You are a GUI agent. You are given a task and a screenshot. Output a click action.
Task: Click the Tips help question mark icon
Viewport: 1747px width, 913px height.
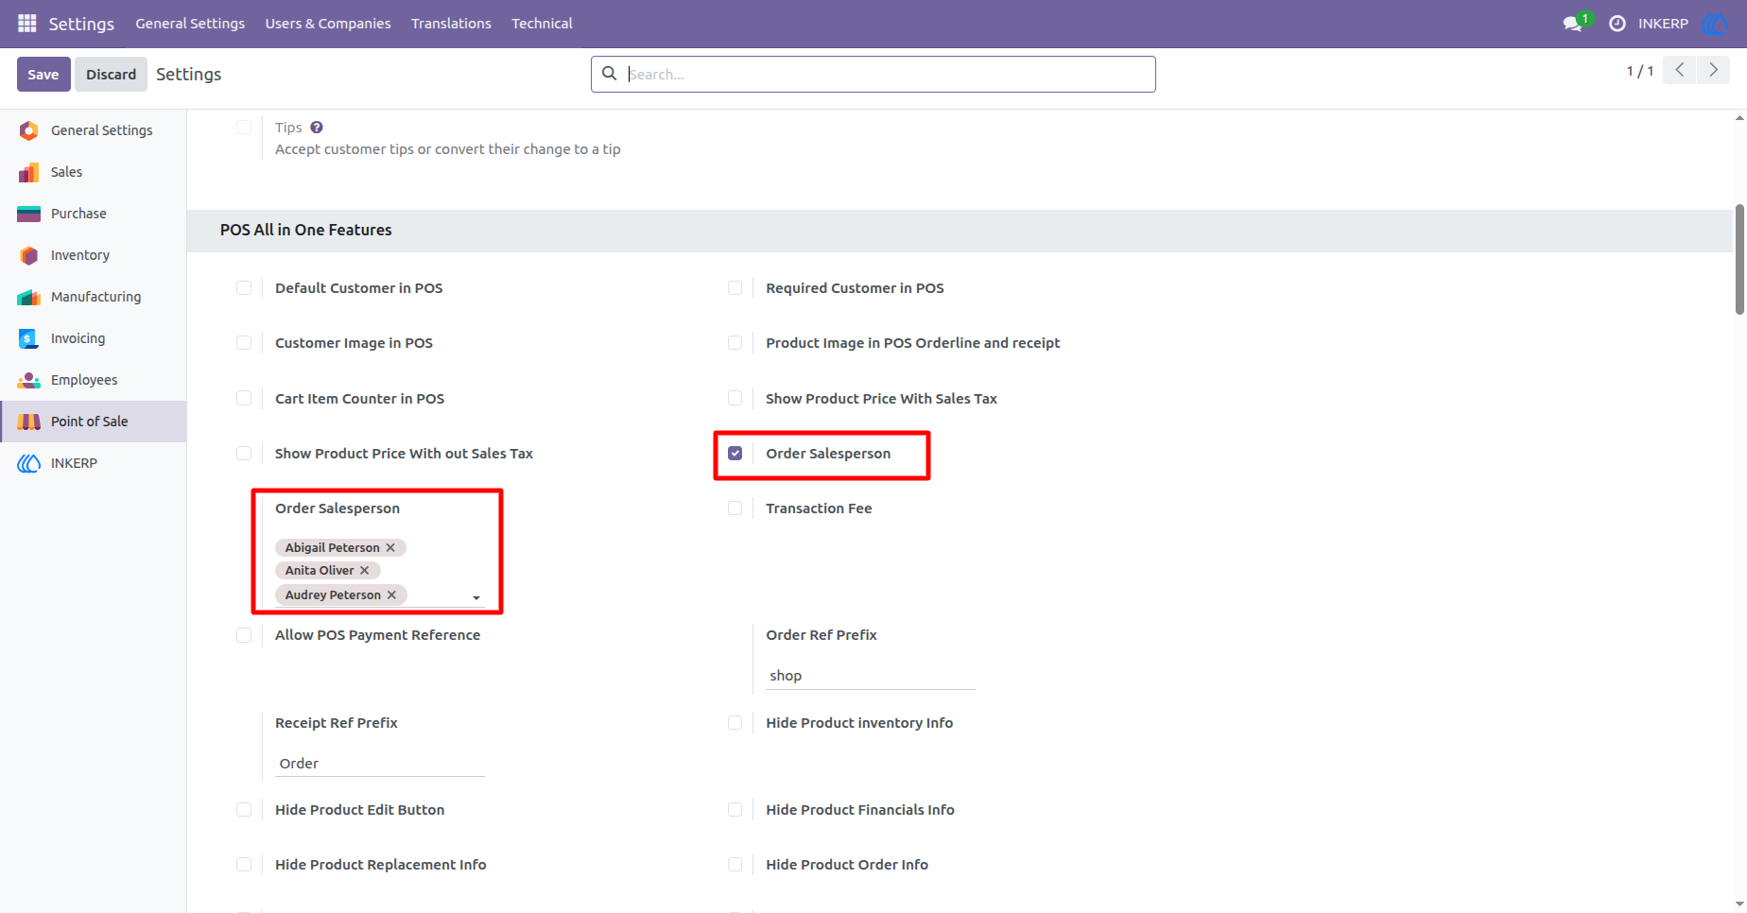(x=317, y=128)
